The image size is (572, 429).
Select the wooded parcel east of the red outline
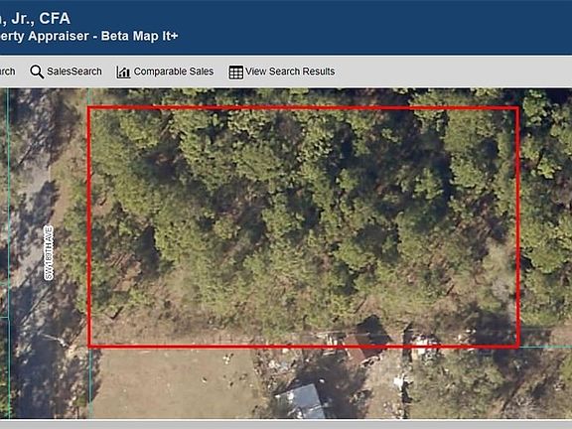click(545, 218)
